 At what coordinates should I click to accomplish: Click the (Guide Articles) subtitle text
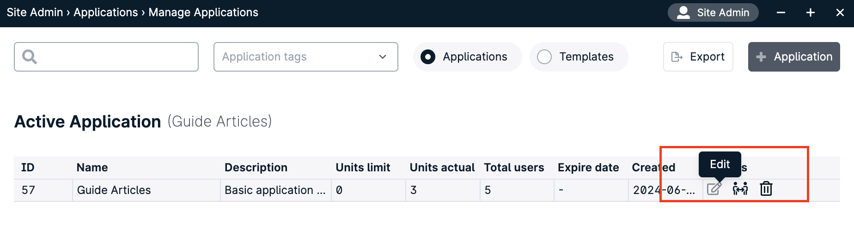[x=220, y=121]
